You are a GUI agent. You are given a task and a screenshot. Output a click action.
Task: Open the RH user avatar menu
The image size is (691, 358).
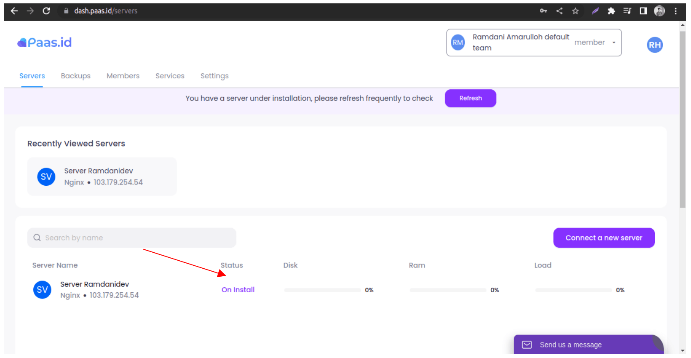click(655, 45)
